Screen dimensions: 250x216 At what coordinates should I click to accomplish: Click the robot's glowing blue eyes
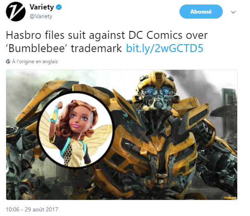click(157, 91)
